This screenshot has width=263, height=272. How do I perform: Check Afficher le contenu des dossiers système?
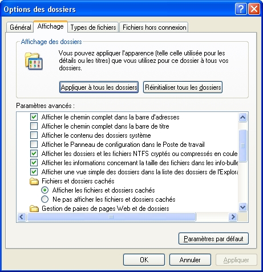click(x=34, y=135)
